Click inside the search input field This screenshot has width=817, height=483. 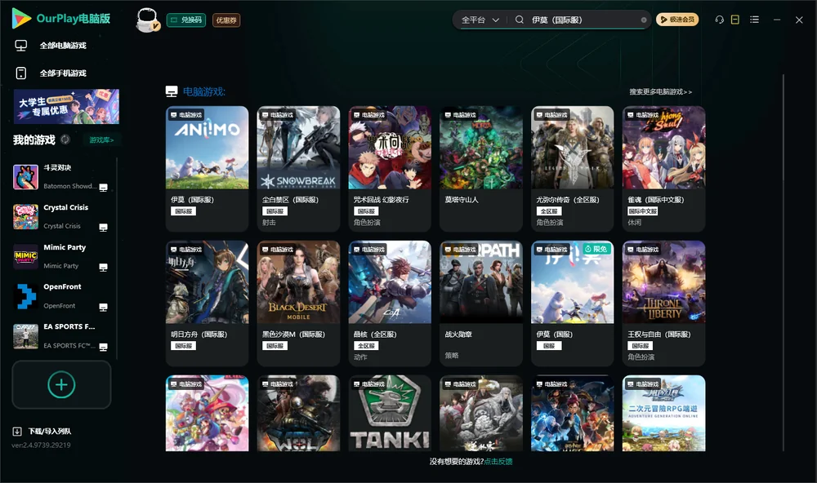583,20
